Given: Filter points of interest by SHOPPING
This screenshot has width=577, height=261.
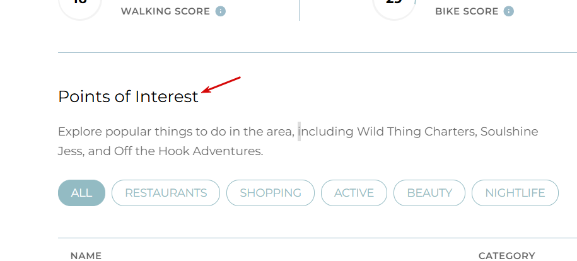Looking at the screenshot, I should click(x=271, y=193).
